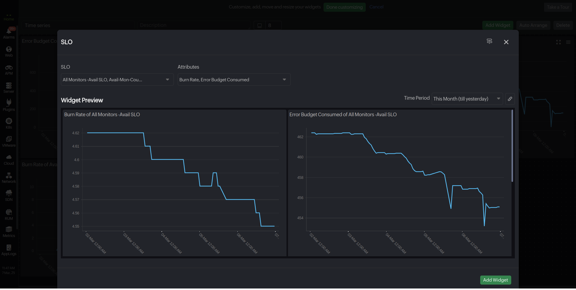The width and height of the screenshot is (576, 290).
Task: Change Time Period from This Month dropdown
Action: pos(467,99)
